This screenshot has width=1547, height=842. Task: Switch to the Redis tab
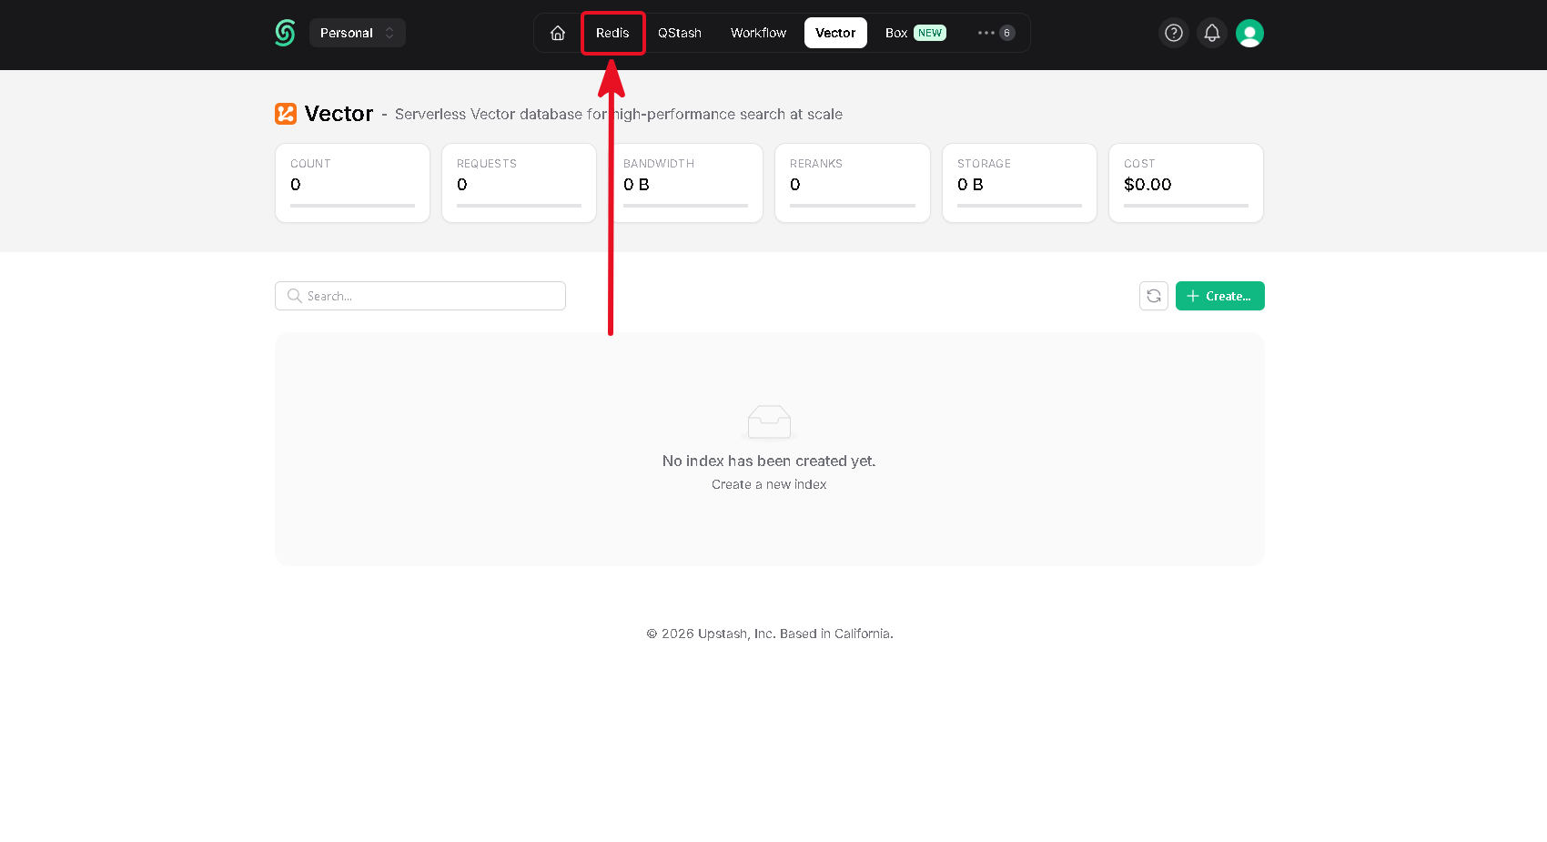point(612,33)
